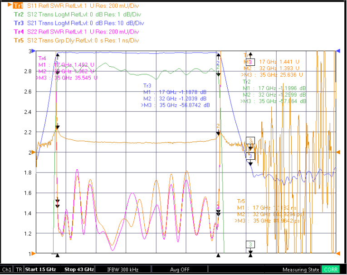
Task: Select the Tr3 marker readout block
Action: [x=175, y=95]
